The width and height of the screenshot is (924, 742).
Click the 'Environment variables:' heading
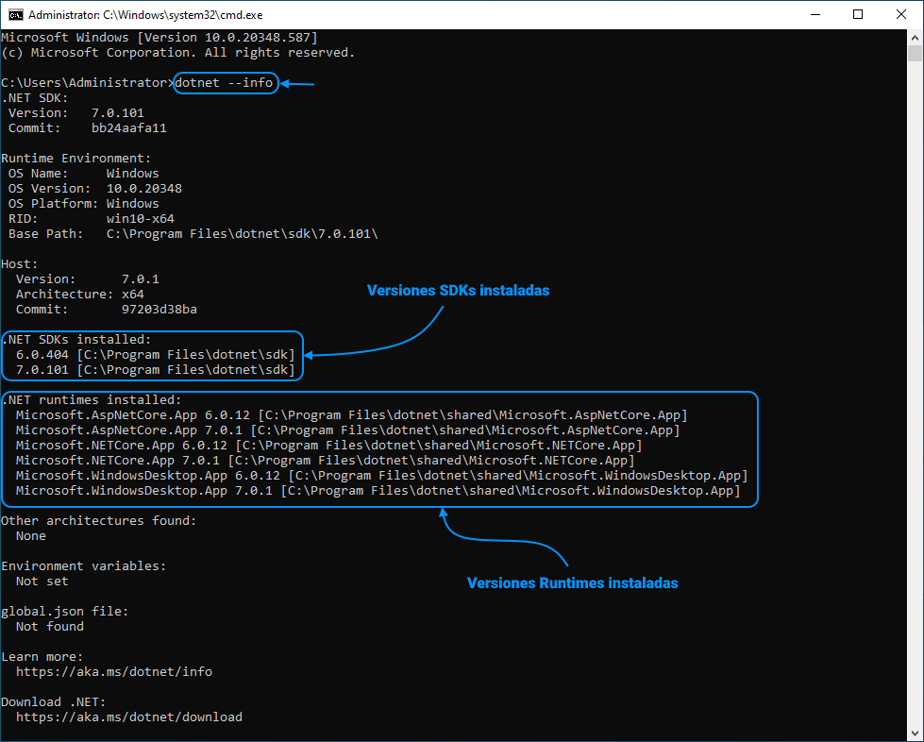click(x=84, y=565)
